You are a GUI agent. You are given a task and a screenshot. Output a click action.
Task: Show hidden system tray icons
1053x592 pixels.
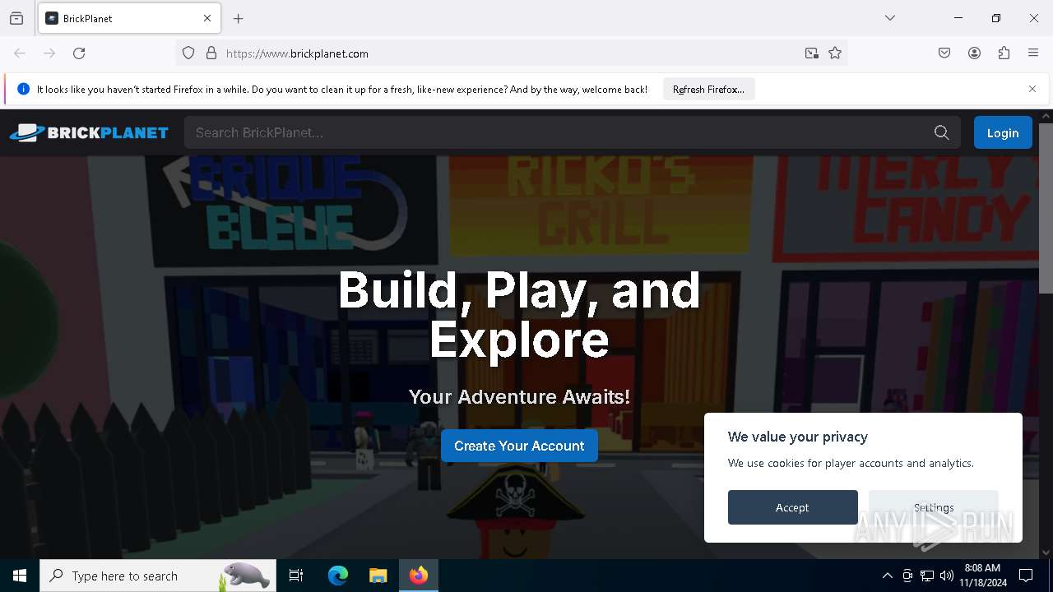point(887,576)
